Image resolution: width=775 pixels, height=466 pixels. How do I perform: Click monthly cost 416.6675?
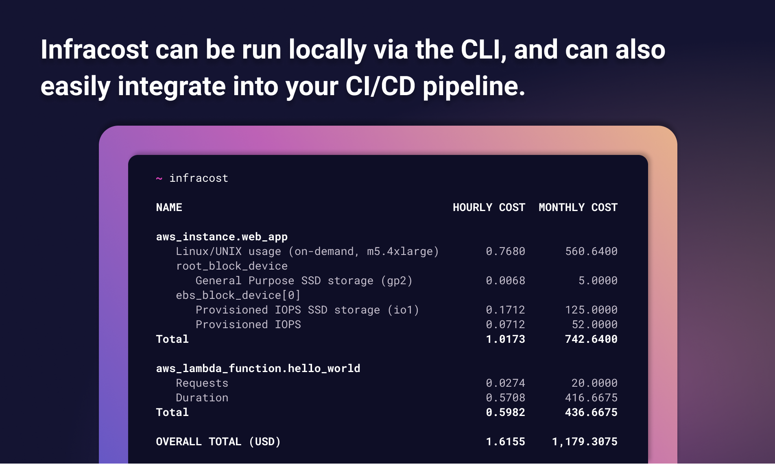(592, 398)
